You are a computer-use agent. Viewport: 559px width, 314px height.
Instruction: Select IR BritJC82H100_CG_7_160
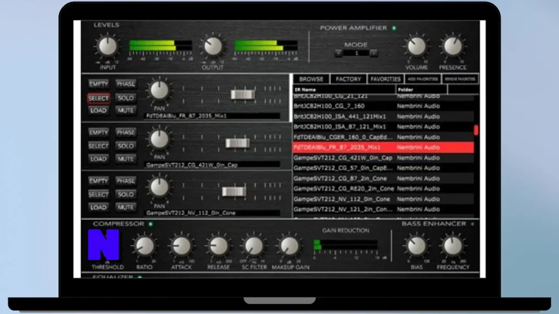pos(384,106)
